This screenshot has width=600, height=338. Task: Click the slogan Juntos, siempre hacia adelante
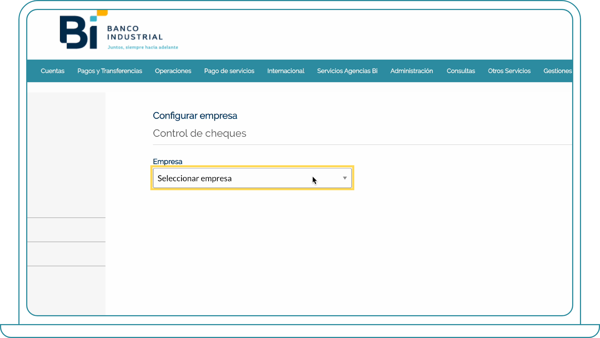click(143, 47)
